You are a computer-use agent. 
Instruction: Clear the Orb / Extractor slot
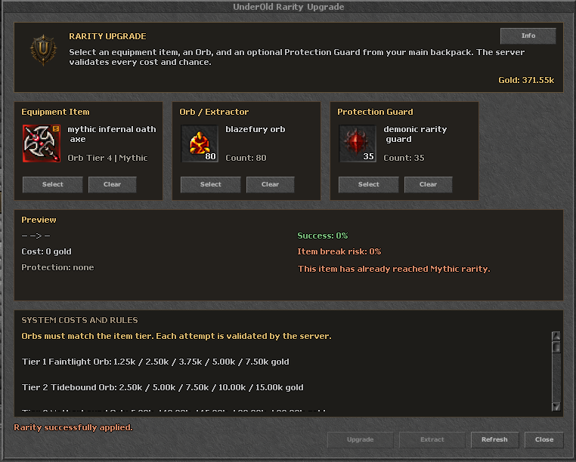click(271, 184)
